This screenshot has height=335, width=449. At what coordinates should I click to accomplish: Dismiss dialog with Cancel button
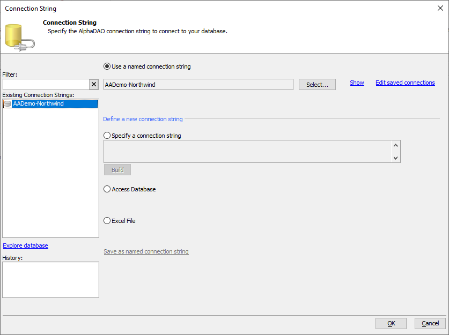point(430,323)
